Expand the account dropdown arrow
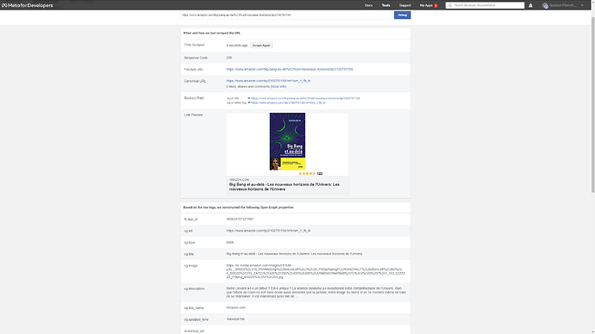Screen dimensions: 595x334 point(582,5)
